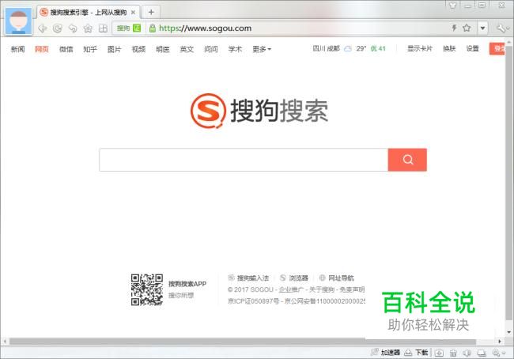The height and width of the screenshot is (359, 514).
Task: Open 搜狗输入法 link
Action: [248, 278]
